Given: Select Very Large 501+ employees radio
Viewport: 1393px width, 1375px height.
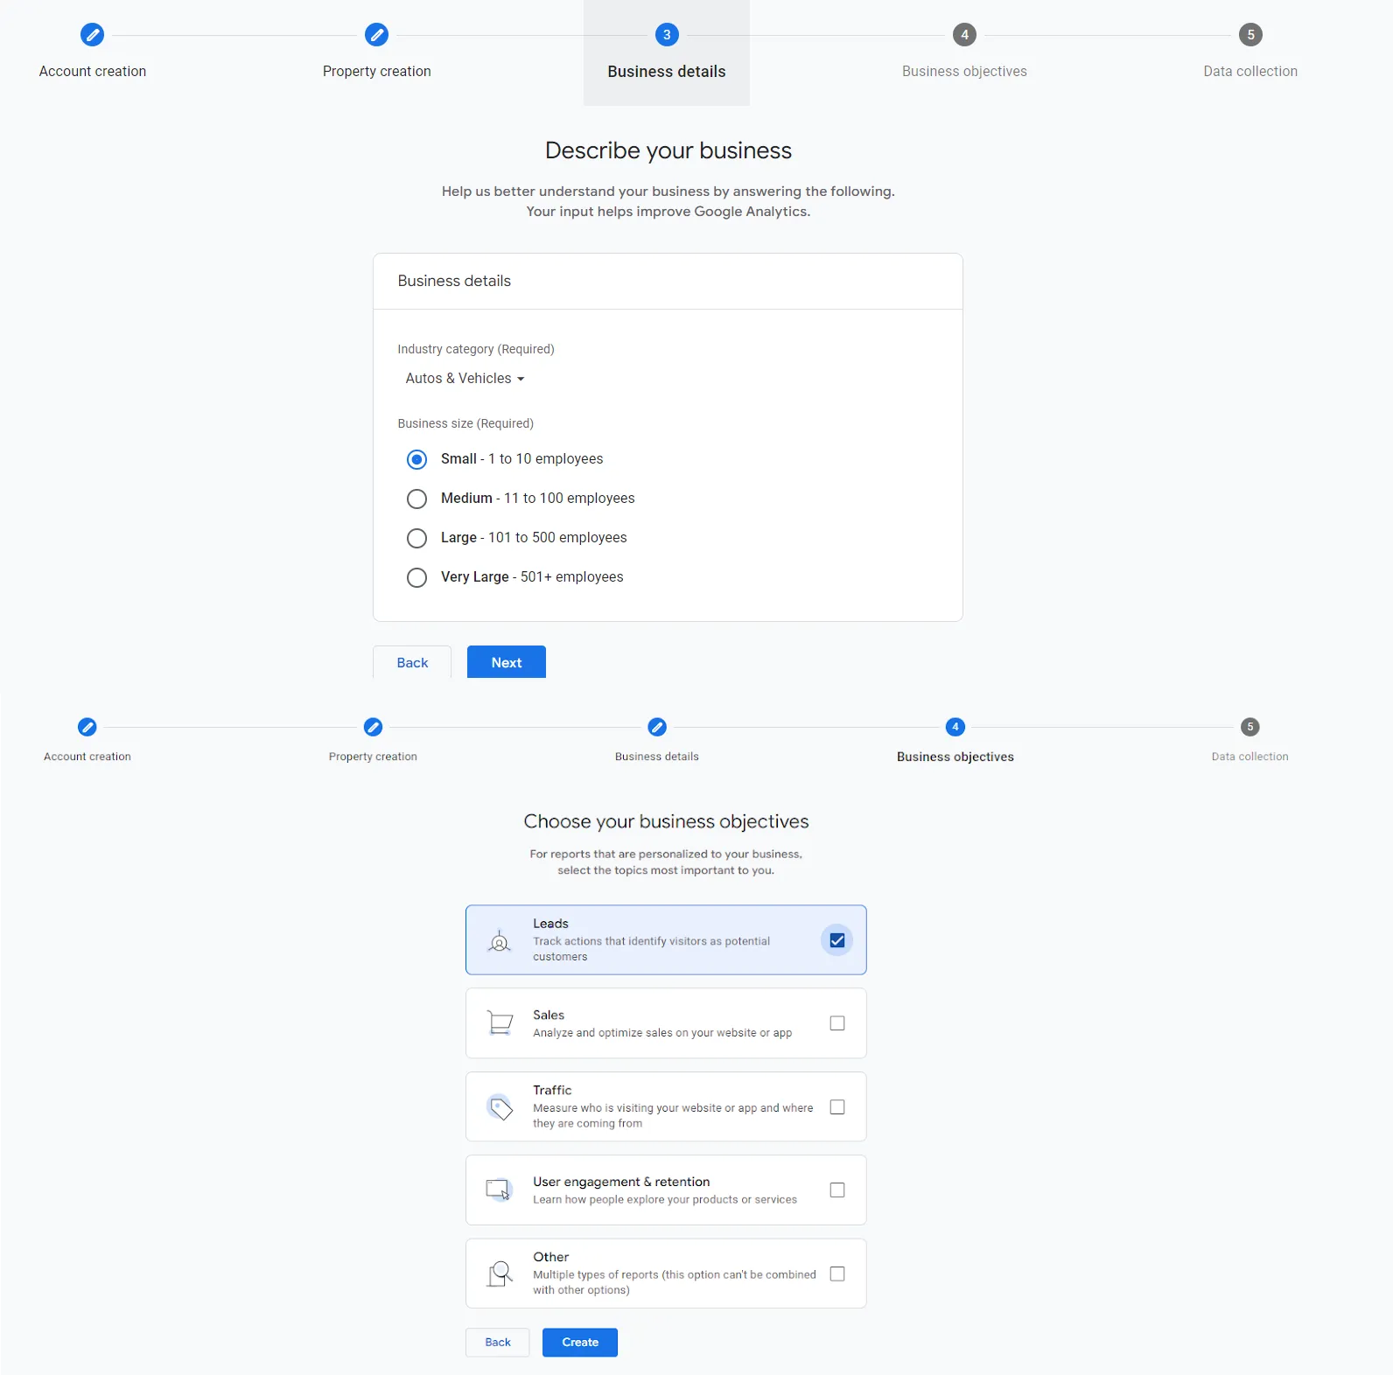Looking at the screenshot, I should [417, 577].
